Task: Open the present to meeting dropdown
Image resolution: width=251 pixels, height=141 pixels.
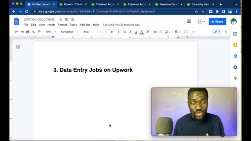Action: coord(201,22)
